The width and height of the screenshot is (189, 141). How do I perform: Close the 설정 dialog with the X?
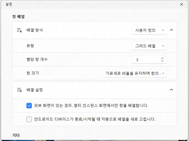point(182,4)
